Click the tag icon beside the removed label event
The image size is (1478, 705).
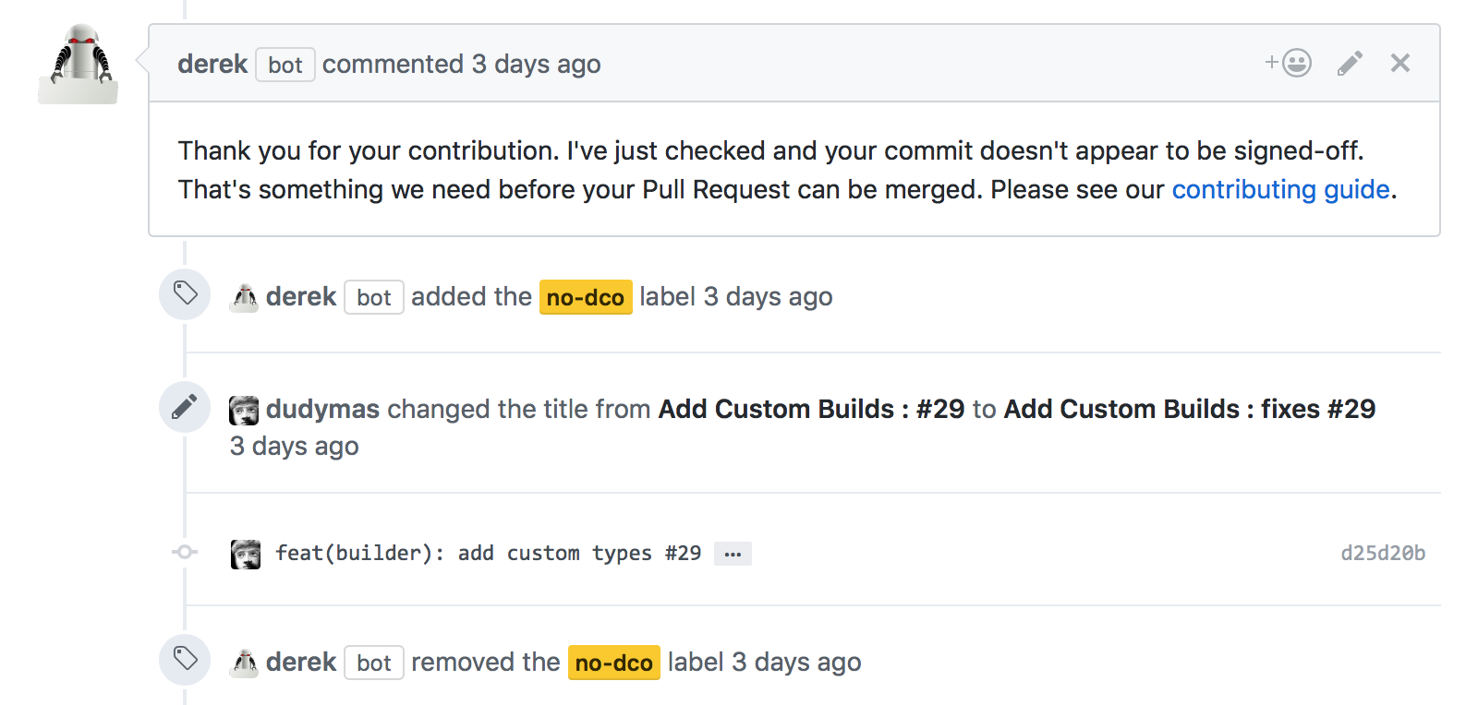pyautogui.click(x=185, y=660)
